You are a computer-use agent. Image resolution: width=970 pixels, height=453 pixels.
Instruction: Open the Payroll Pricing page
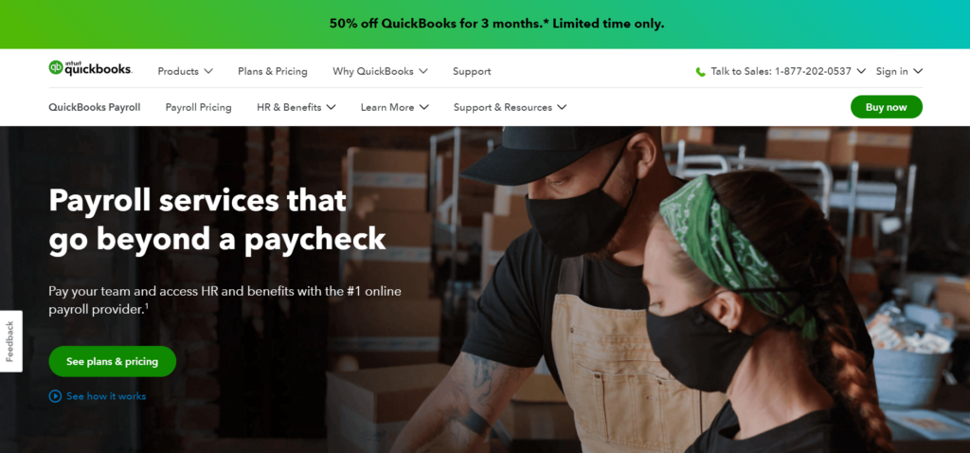pyautogui.click(x=199, y=107)
